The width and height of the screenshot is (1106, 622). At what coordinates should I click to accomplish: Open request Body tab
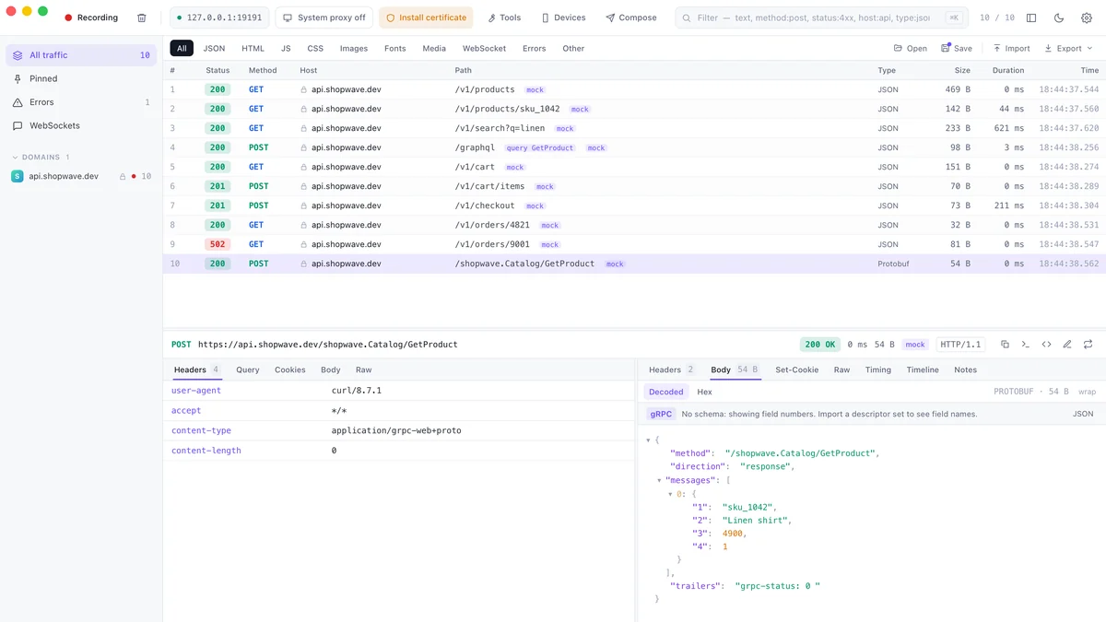[x=331, y=370]
